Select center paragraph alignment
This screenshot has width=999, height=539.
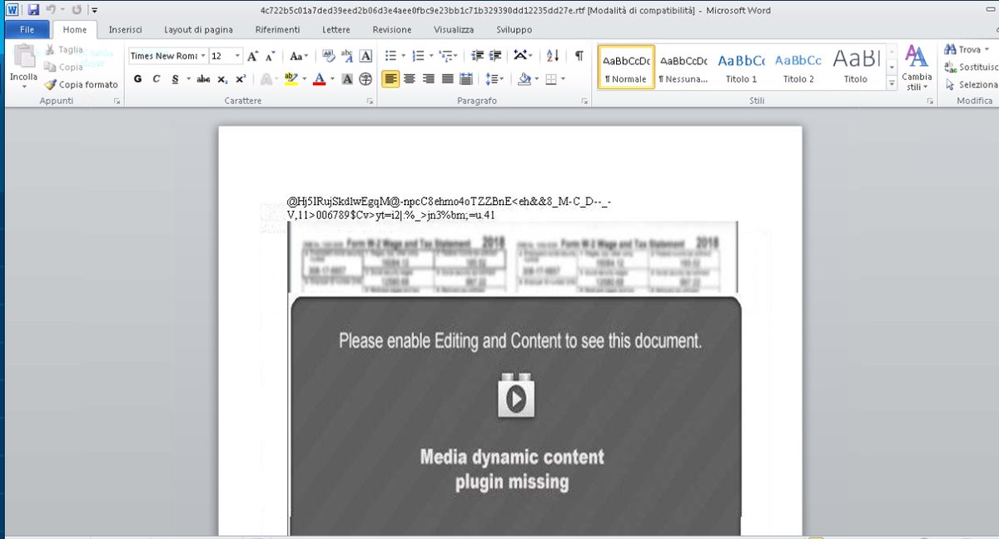click(x=410, y=79)
